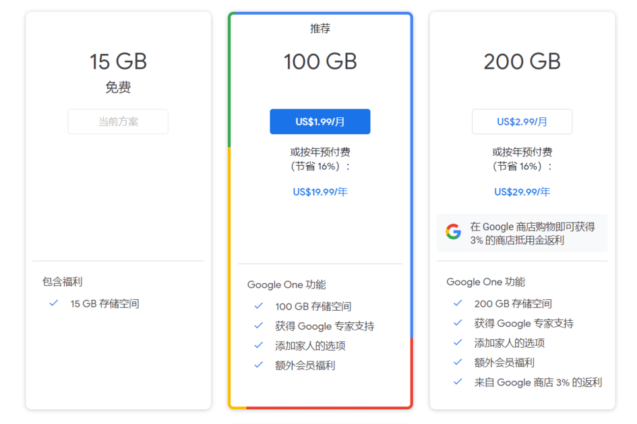Click the 100 GB plan title
Screen dimensions: 637x424
(320, 62)
